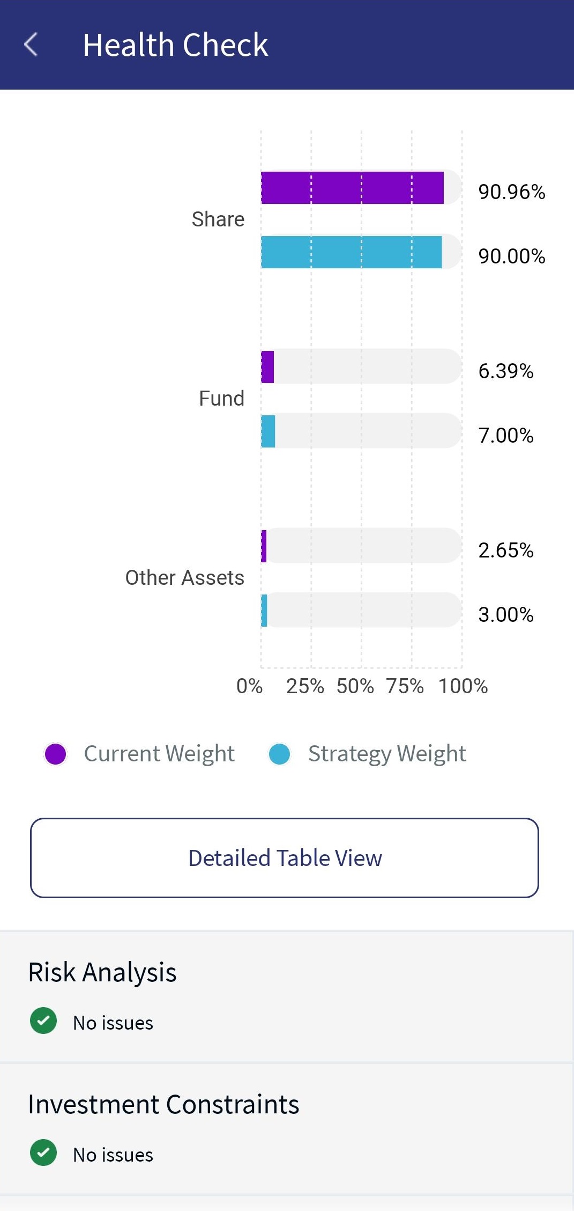574x1211 pixels.
Task: Click the blue Share strategy weight bar
Action: tap(351, 252)
